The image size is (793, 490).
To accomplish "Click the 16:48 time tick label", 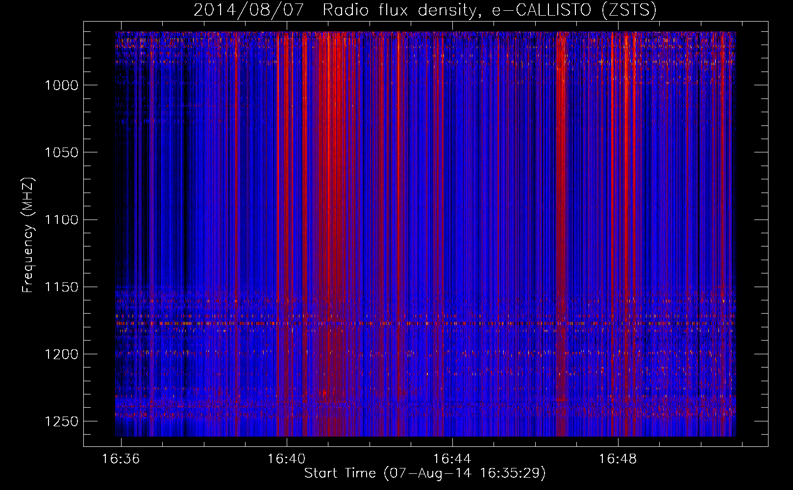I will click(x=618, y=459).
